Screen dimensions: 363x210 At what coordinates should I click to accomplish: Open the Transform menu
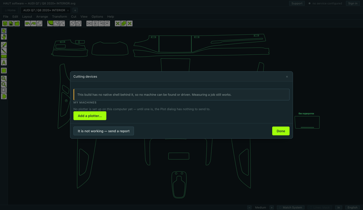pos(59,17)
